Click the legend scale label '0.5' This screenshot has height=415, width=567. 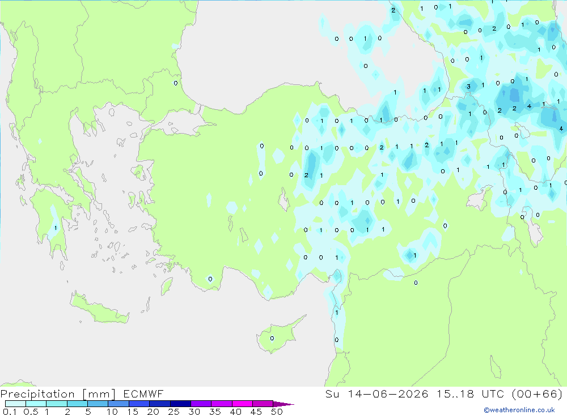coord(31,412)
